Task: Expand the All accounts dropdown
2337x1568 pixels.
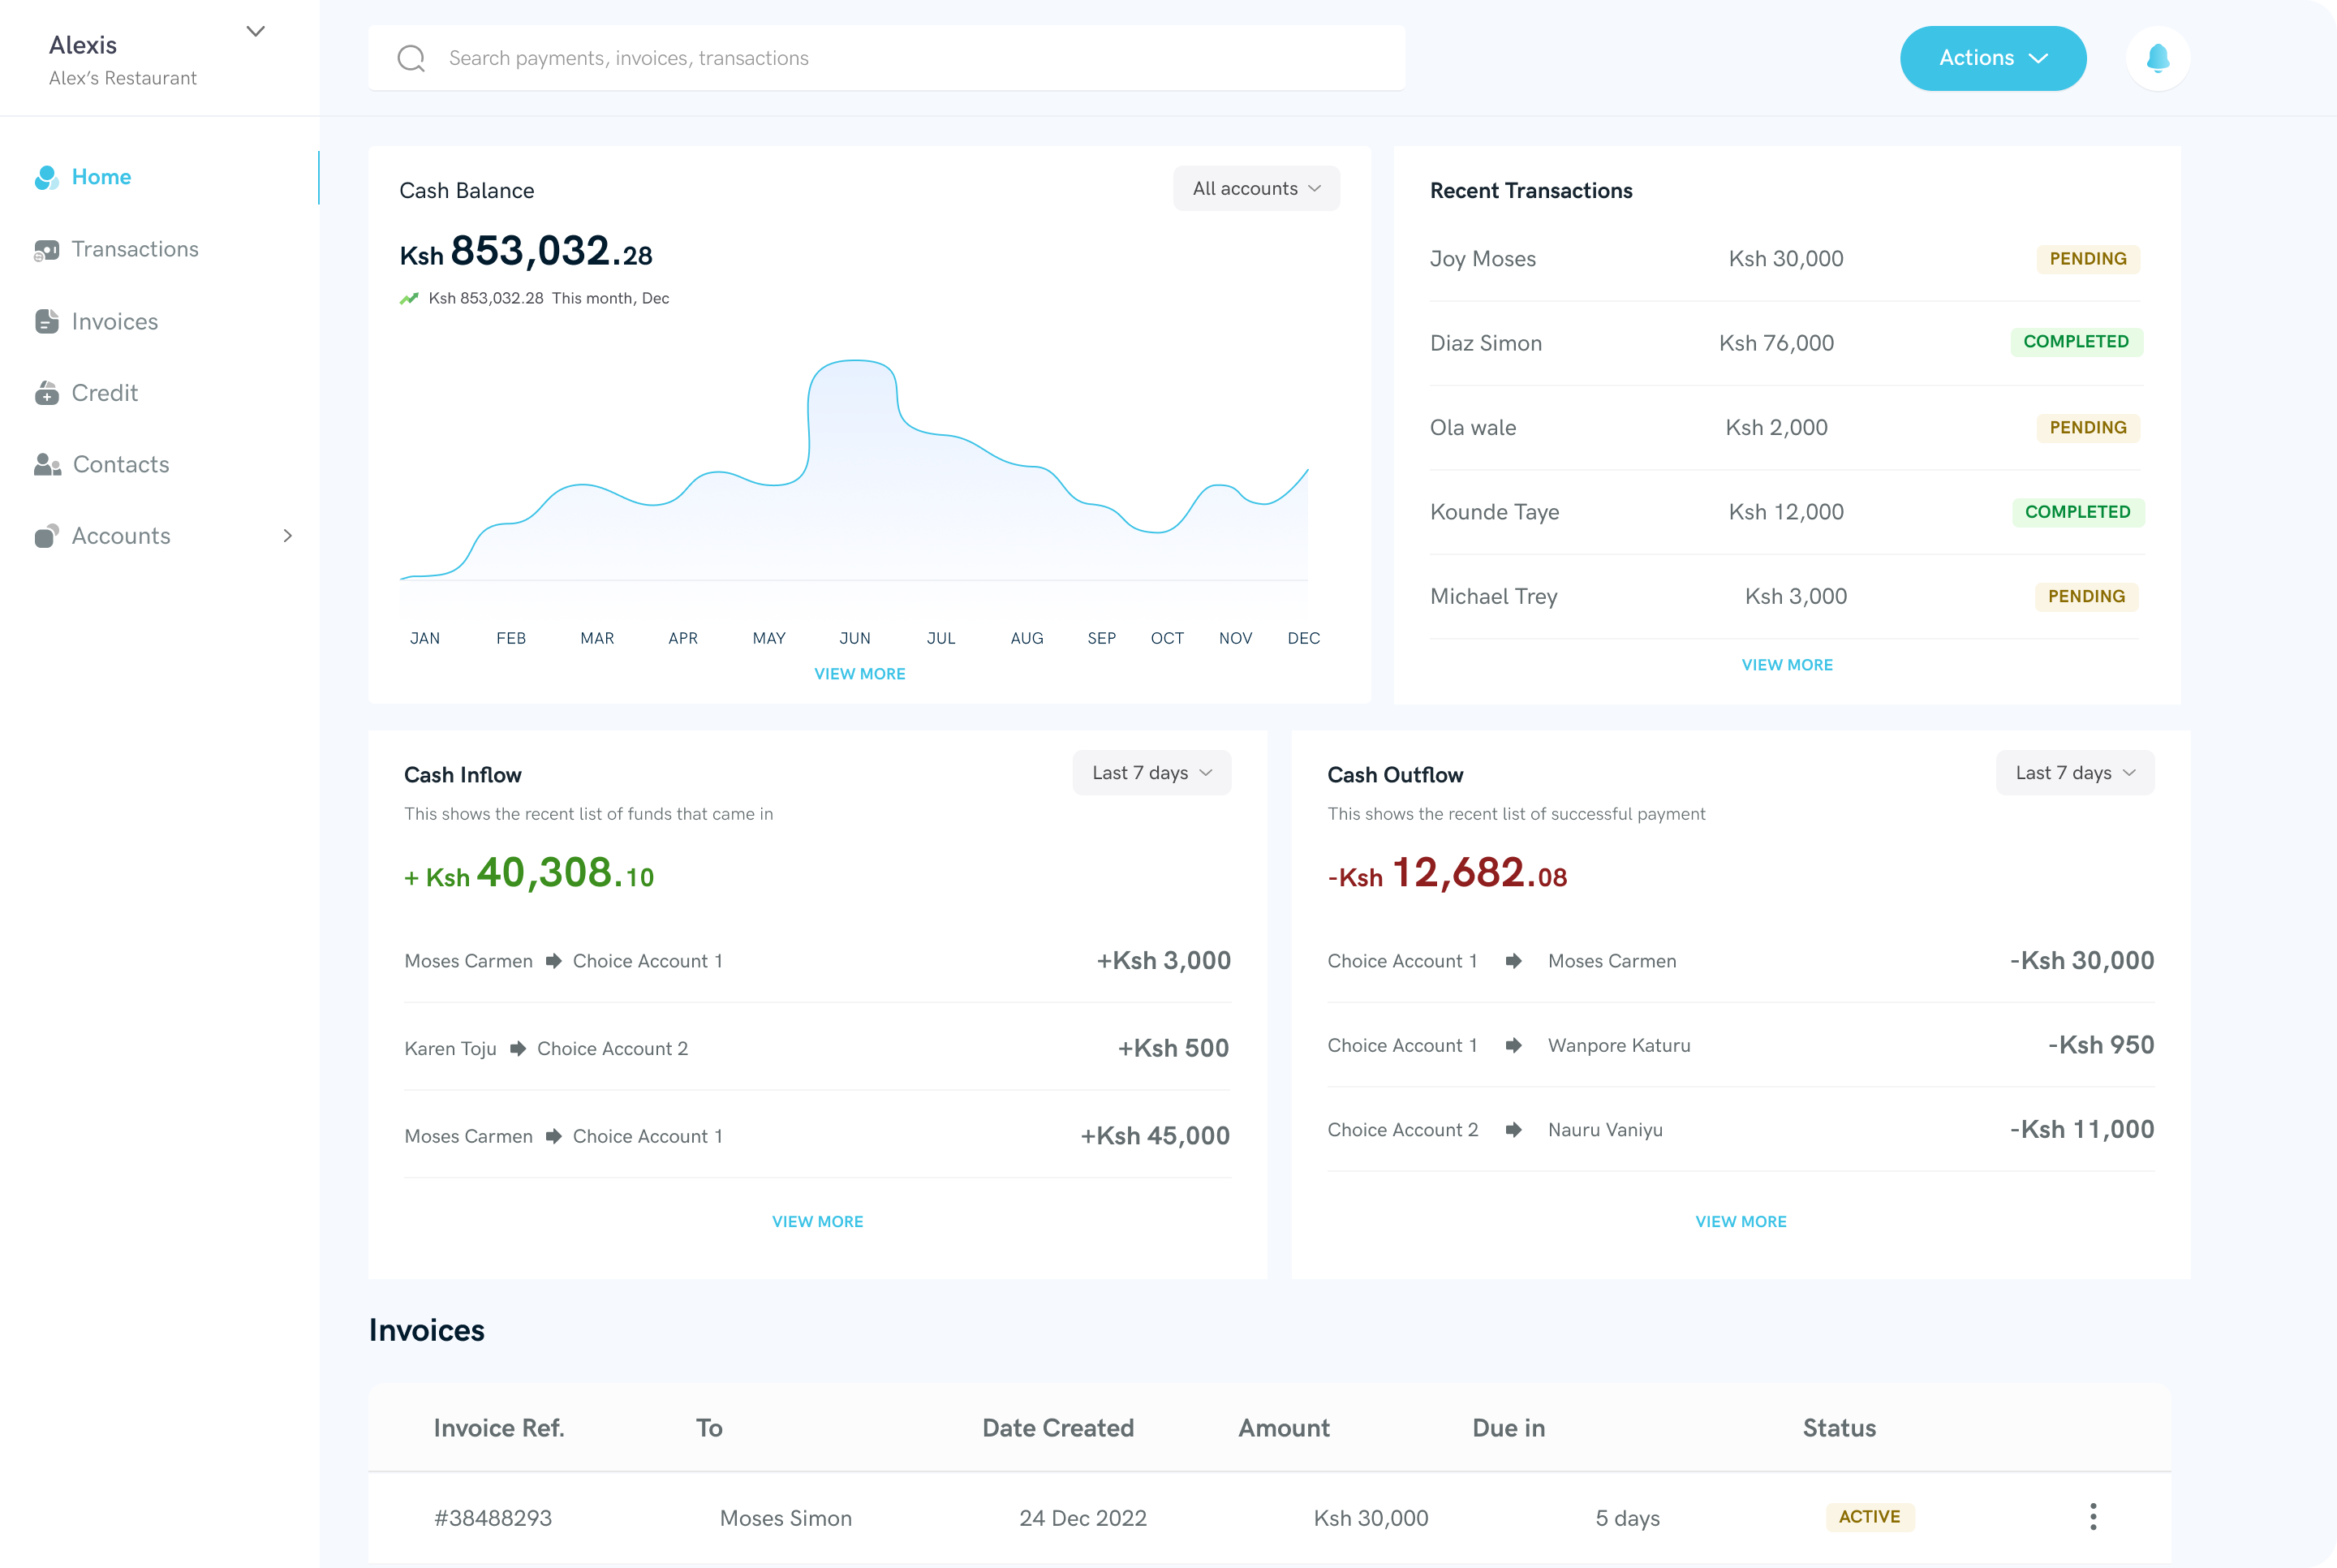Action: click(1255, 188)
